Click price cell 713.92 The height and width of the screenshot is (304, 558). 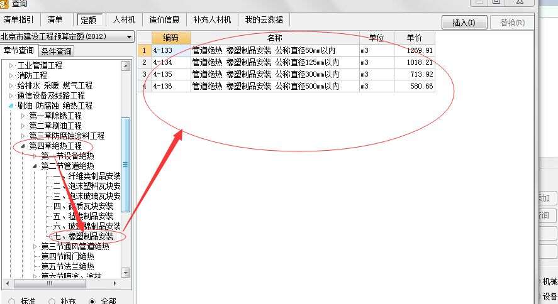pos(414,74)
